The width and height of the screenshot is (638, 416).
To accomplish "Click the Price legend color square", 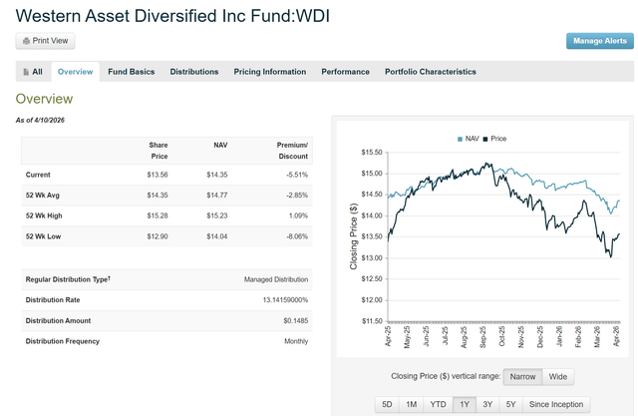I will (x=485, y=139).
